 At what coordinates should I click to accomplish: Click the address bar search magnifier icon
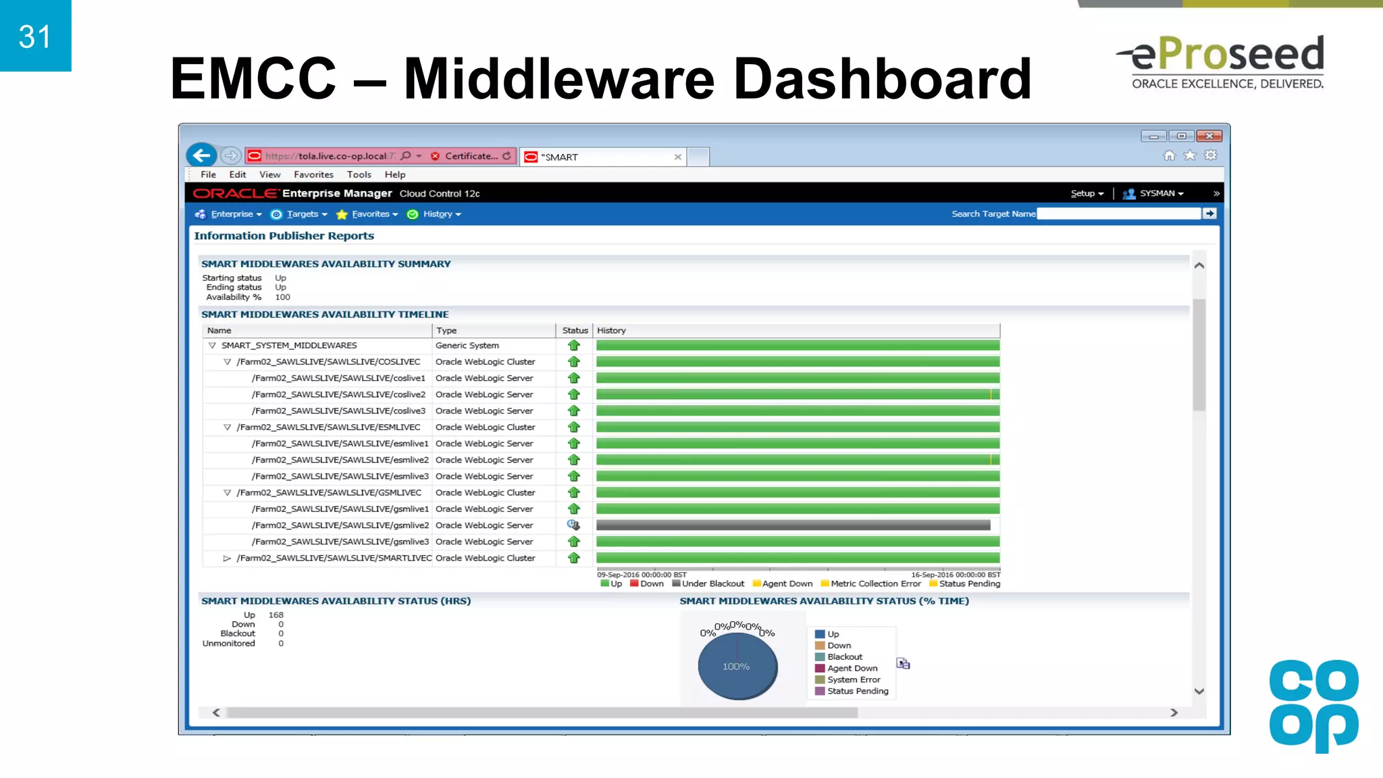(x=405, y=156)
